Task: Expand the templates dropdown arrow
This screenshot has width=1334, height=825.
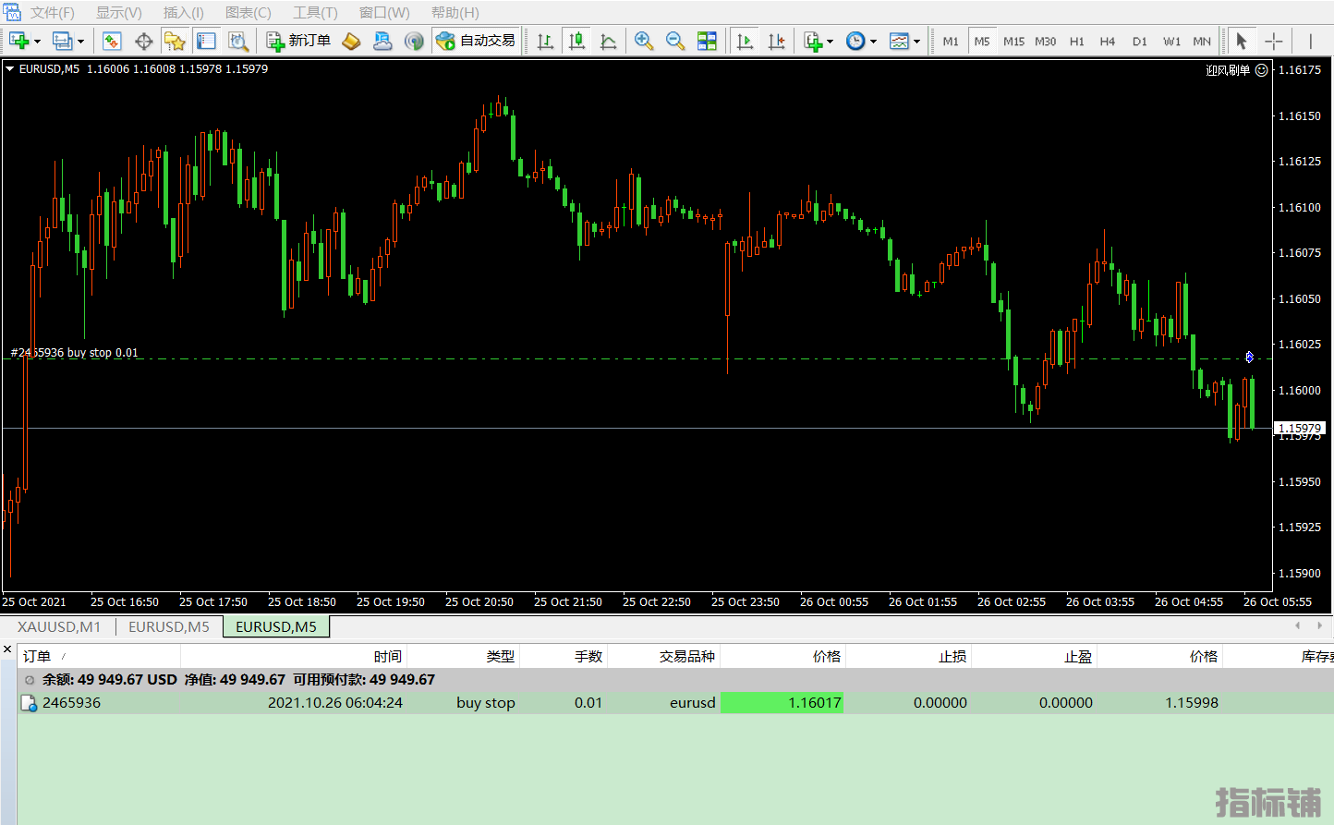Action: 916,42
